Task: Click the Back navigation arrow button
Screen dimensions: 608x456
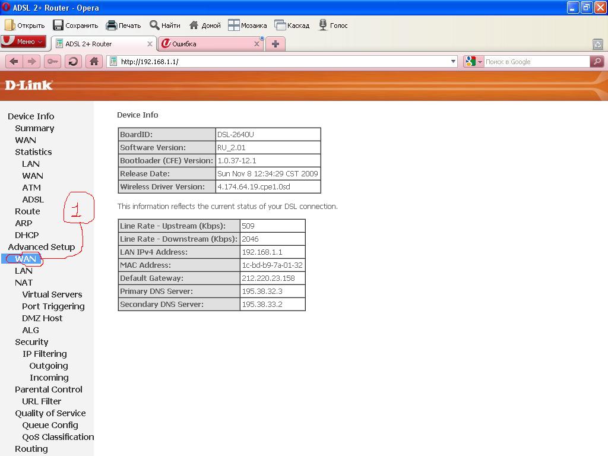Action: (14, 61)
